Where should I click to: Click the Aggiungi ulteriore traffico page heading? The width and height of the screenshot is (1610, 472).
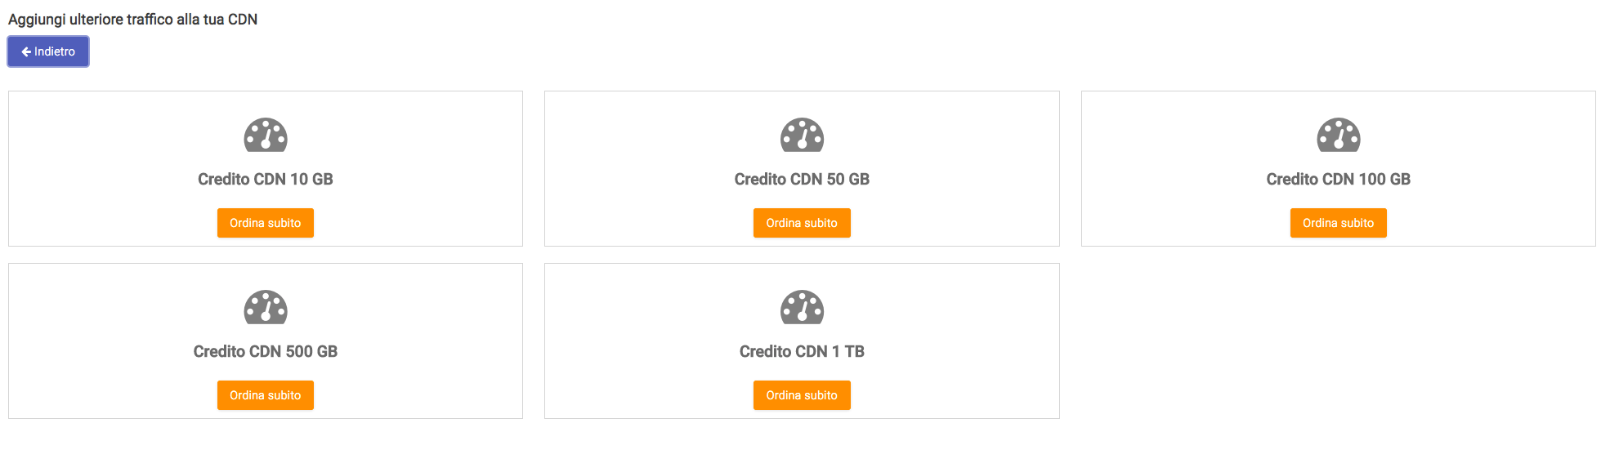(x=132, y=20)
